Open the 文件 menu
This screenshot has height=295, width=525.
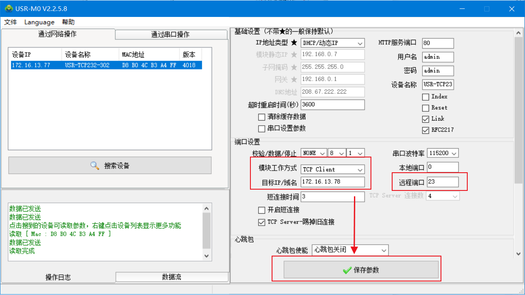click(11, 22)
